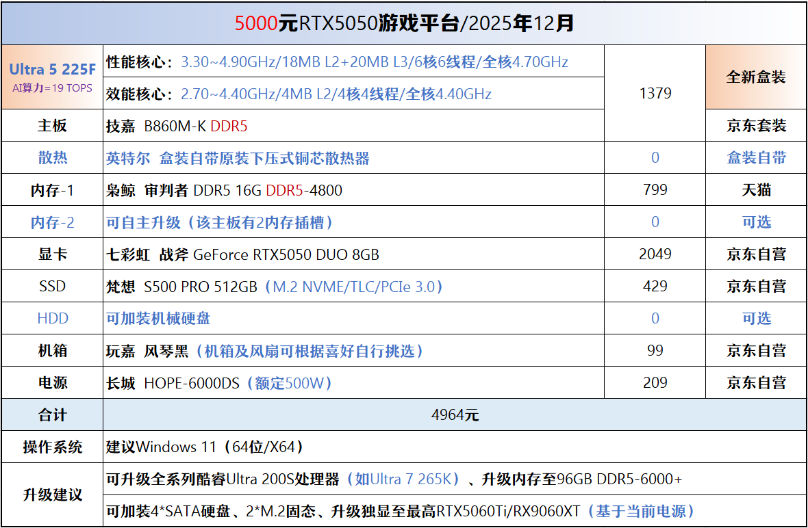
Task: Click the 技嘉 B860M-K DDR5 motherboard cell
Action: (353, 126)
